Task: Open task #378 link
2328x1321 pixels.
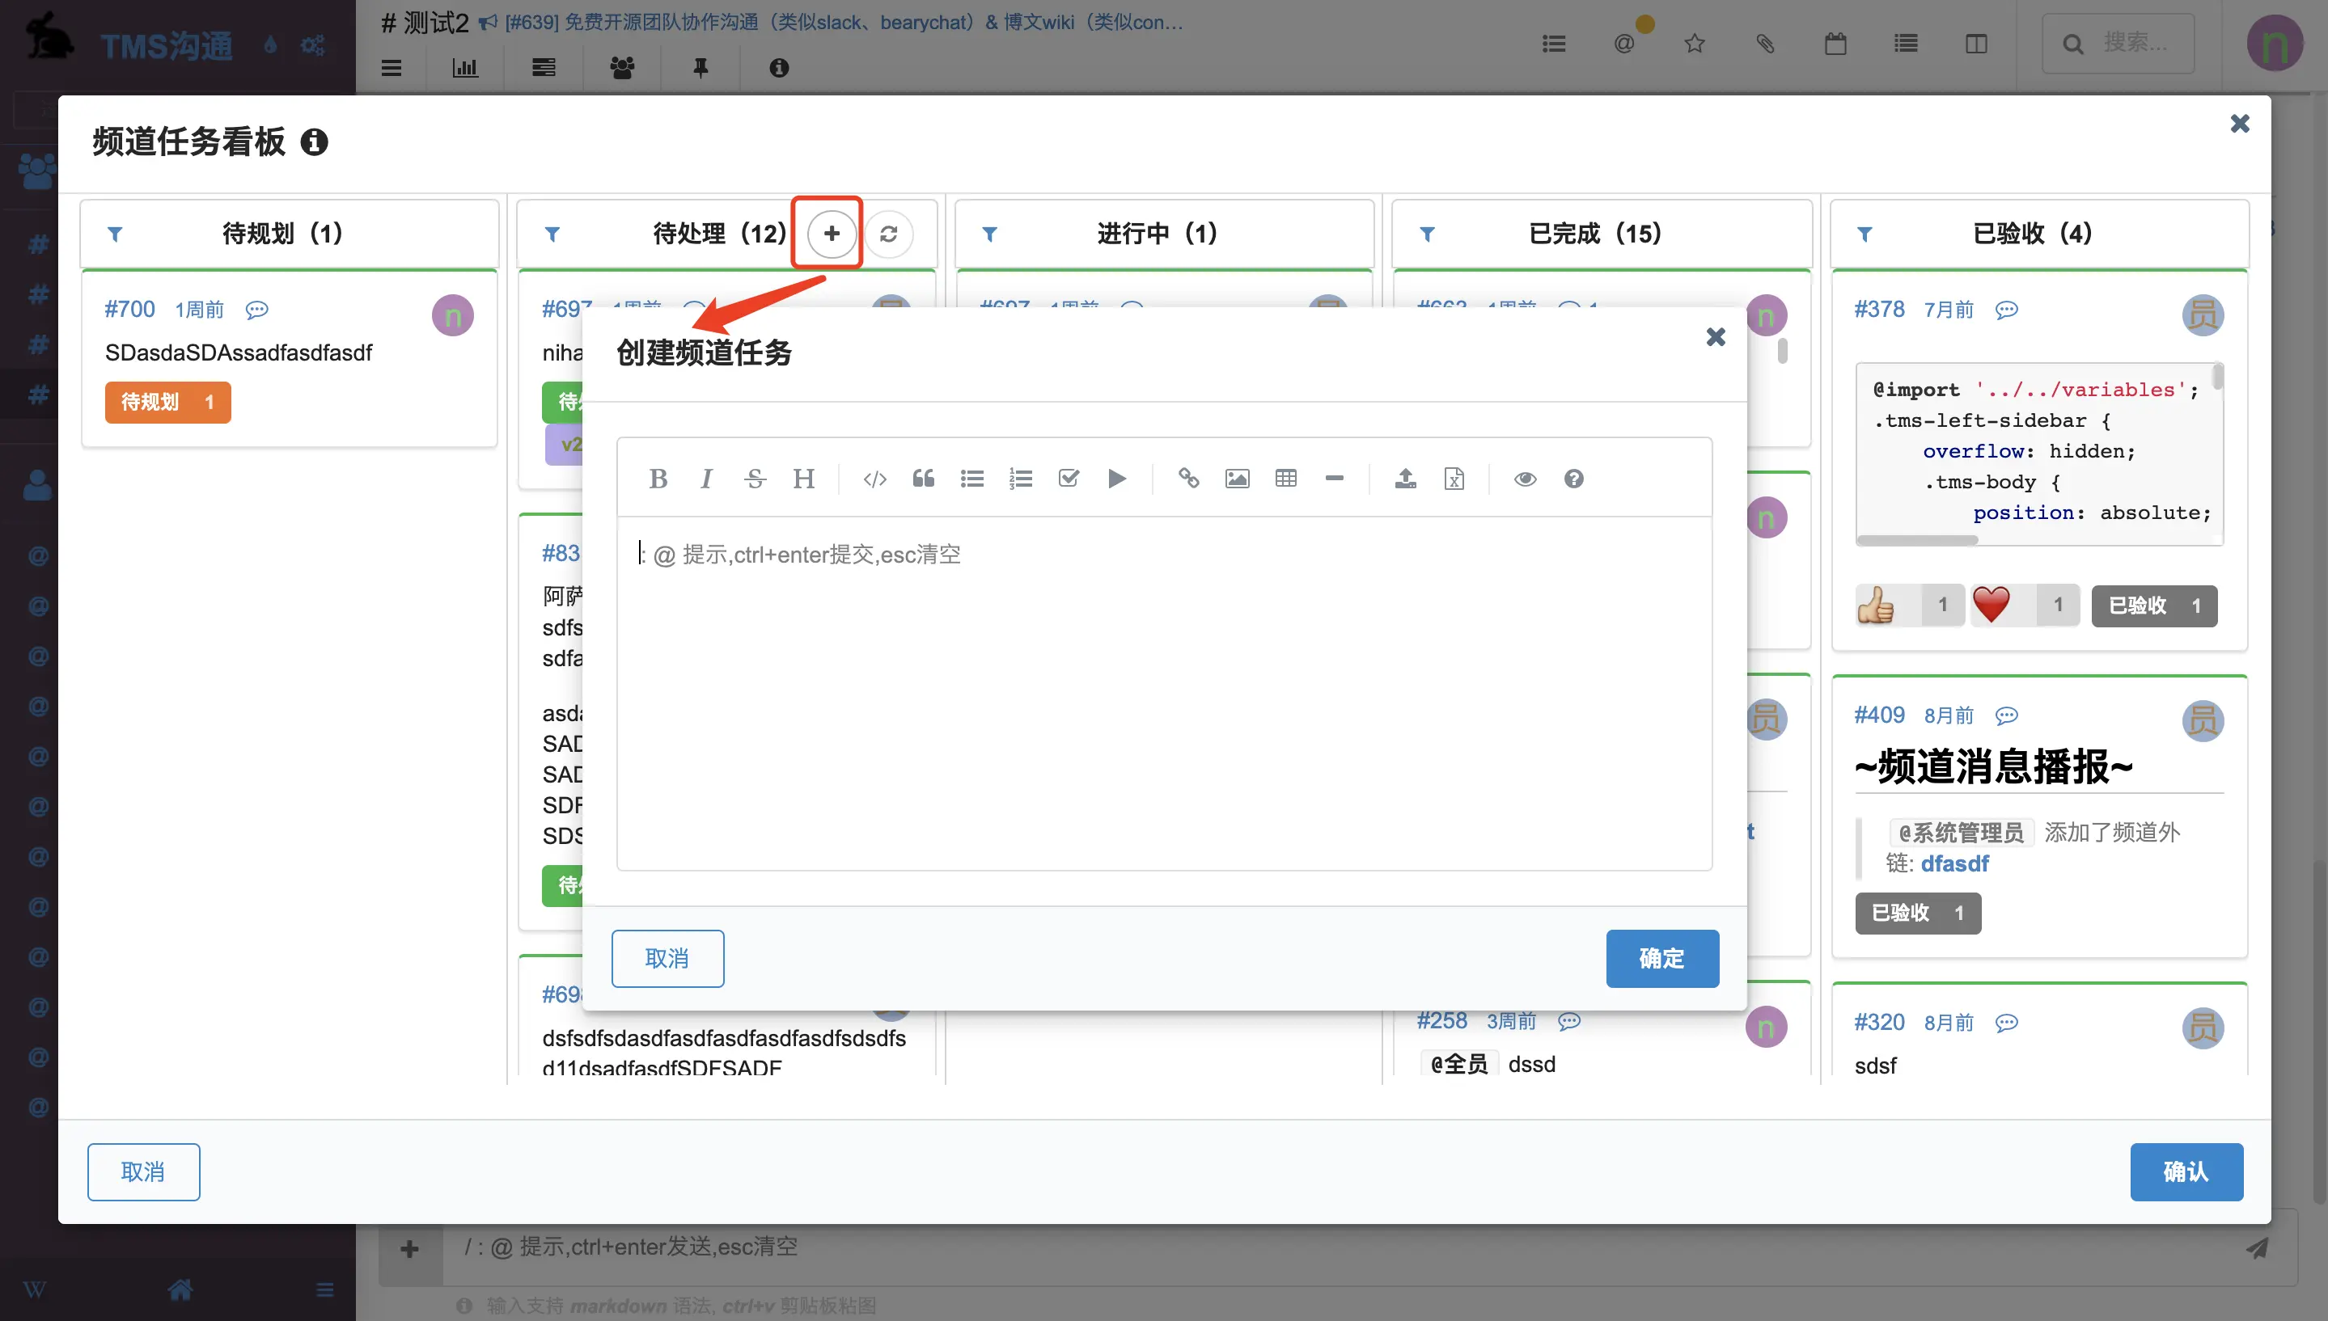Action: 1880,310
